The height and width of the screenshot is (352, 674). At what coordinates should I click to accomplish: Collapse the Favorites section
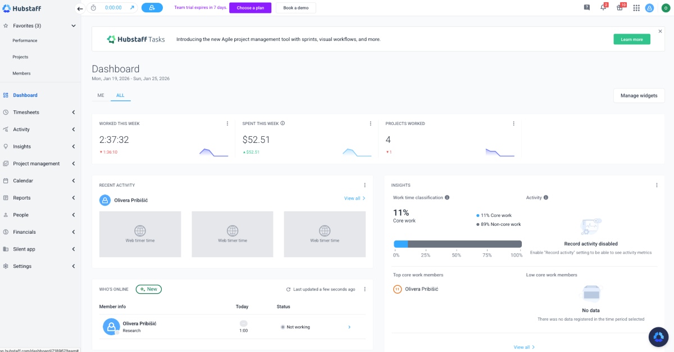pyautogui.click(x=72, y=25)
